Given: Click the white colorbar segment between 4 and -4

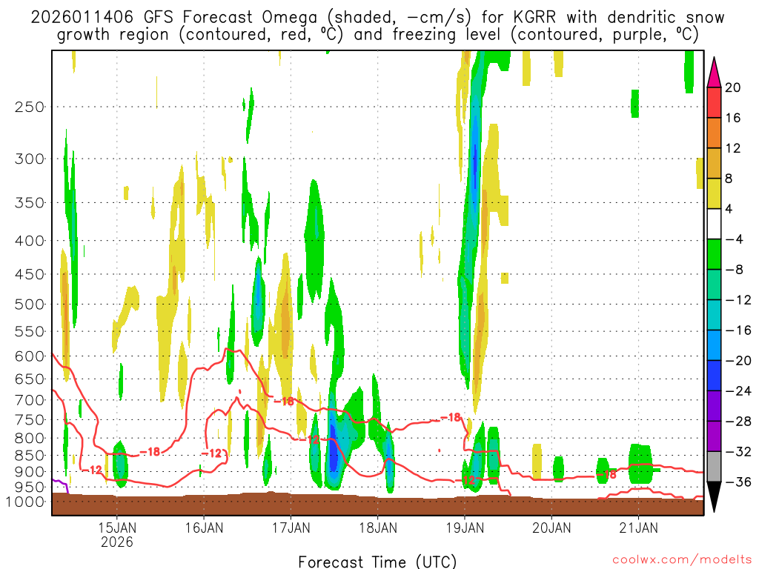Looking at the screenshot, I should pyautogui.click(x=714, y=224).
